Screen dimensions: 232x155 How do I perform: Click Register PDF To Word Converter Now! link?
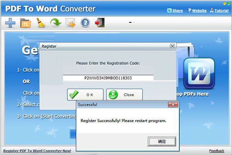(x=37, y=151)
